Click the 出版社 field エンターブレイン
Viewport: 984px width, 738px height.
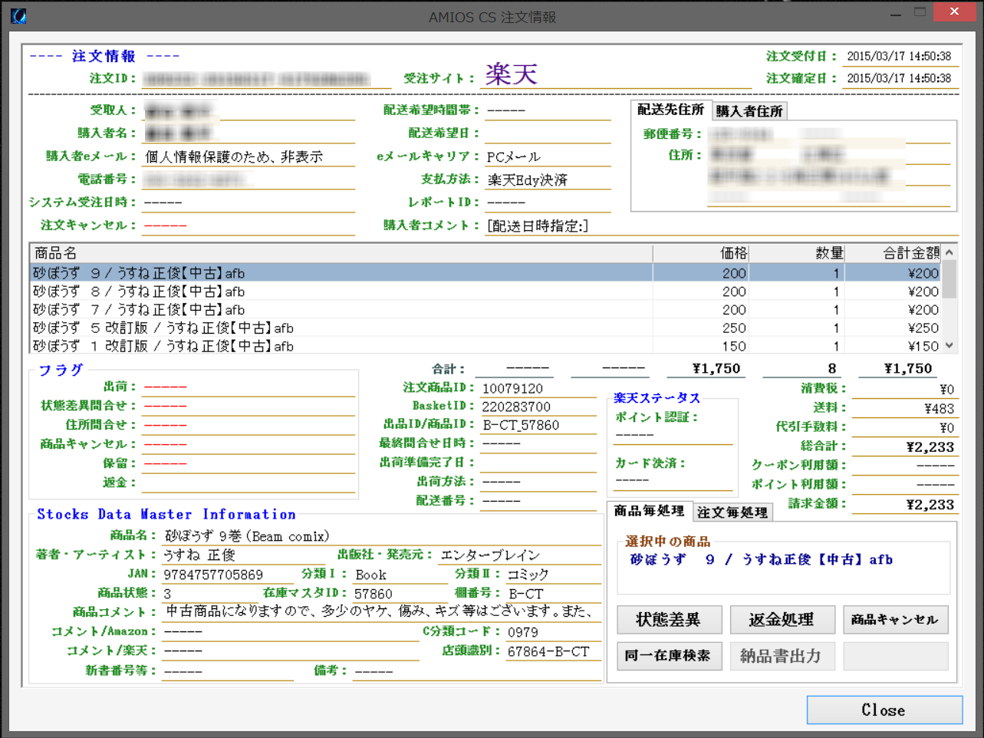point(520,555)
